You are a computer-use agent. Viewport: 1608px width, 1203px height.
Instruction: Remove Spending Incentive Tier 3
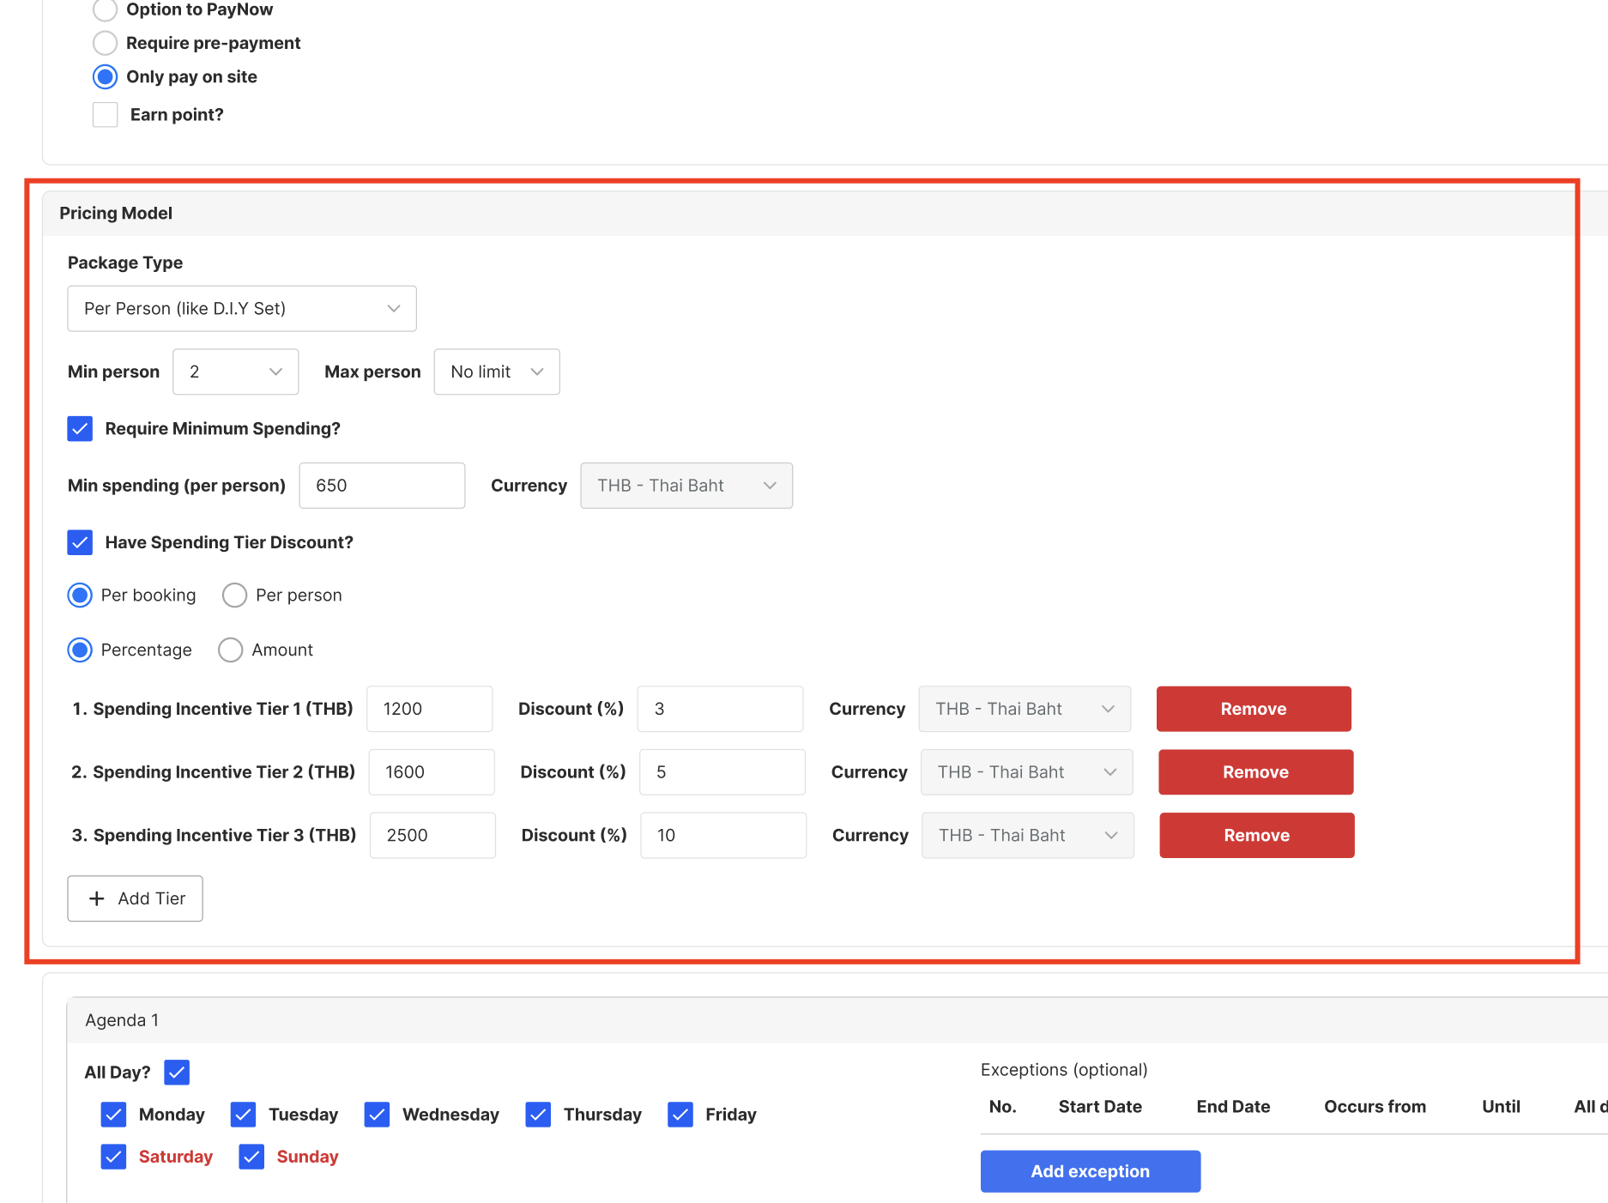1256,836
